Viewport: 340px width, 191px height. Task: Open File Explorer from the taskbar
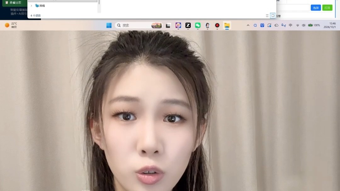coord(227,25)
